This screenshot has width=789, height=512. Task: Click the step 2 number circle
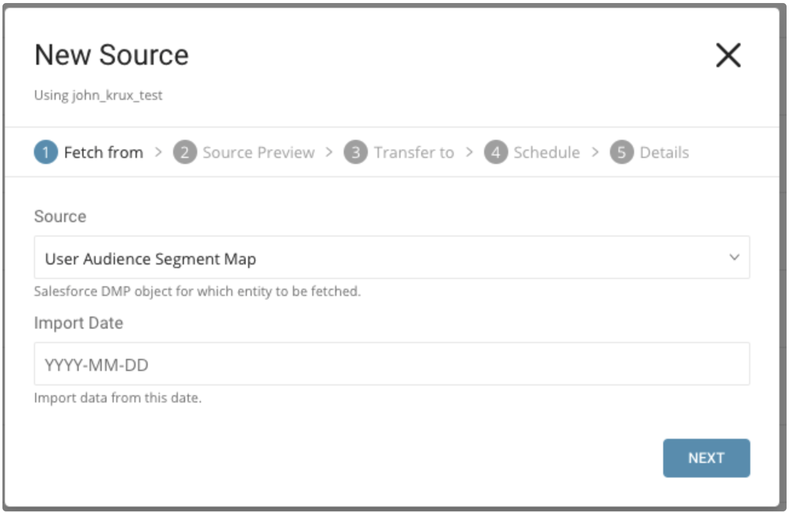[185, 153]
